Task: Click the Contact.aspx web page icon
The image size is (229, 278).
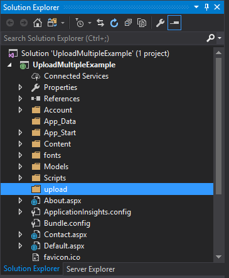Action: click(36, 235)
